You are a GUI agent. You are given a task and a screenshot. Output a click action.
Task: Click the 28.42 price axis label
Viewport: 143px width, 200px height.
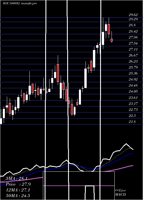pyautogui.click(x=133, y=31)
